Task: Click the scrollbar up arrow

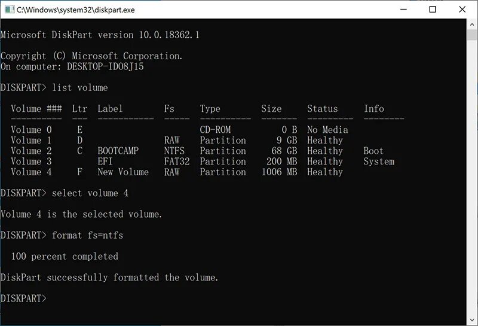Action: (472, 24)
